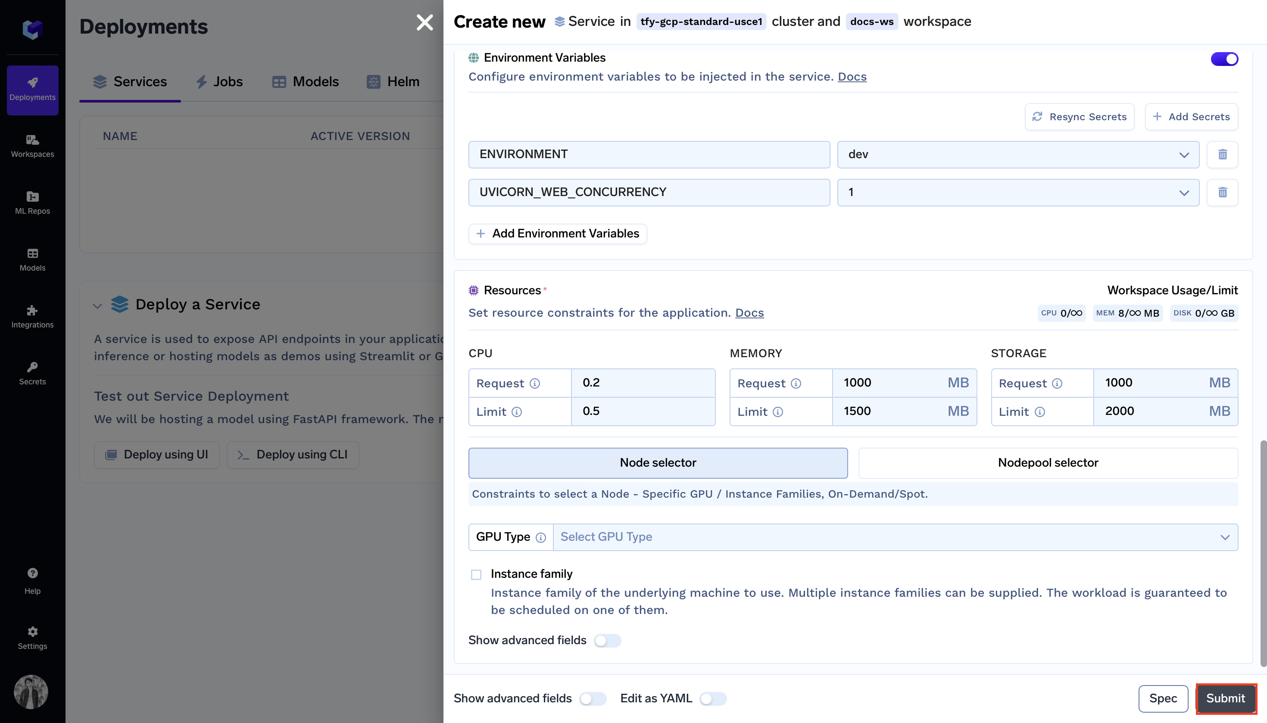Screen dimensions: 1267x723
Task: Switch to the Helm tab
Action: [x=393, y=81]
